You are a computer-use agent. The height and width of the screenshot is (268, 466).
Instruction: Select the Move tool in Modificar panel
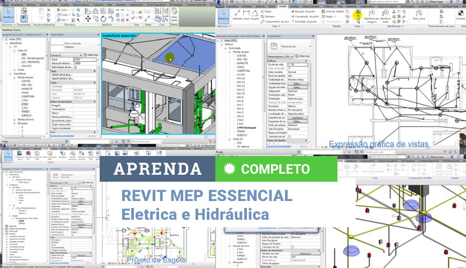[x=88, y=18]
